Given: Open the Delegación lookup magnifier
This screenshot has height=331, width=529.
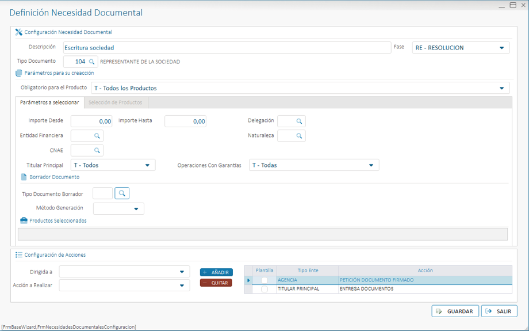Looking at the screenshot, I should coord(299,121).
